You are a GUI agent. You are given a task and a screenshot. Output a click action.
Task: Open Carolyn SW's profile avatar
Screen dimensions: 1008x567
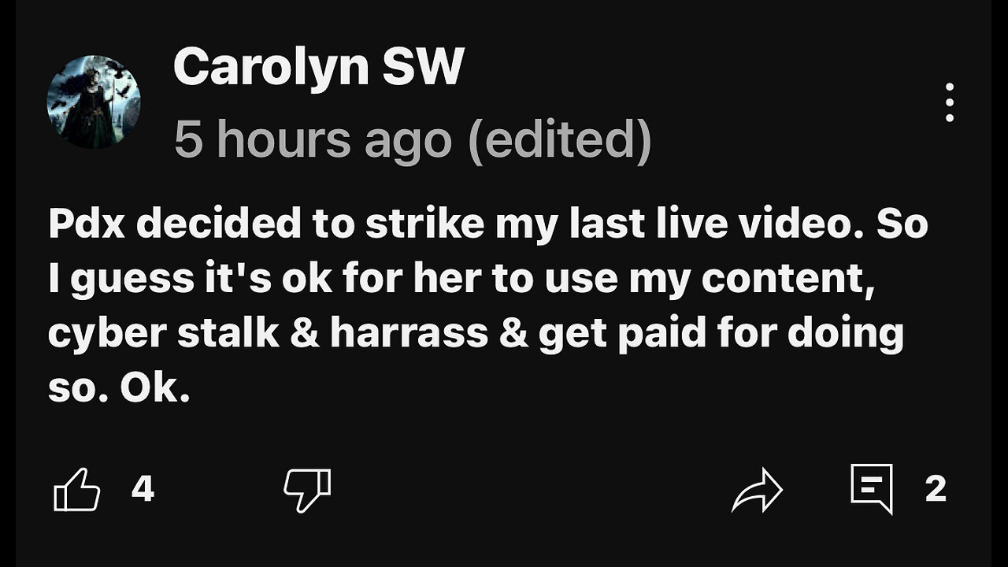(94, 102)
